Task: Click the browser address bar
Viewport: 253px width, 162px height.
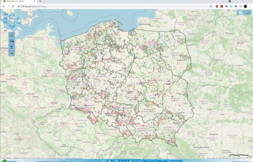Action: [113, 6]
